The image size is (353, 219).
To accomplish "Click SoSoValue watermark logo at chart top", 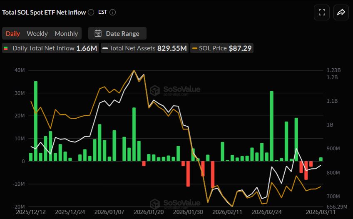I will pyautogui.click(x=155, y=90).
